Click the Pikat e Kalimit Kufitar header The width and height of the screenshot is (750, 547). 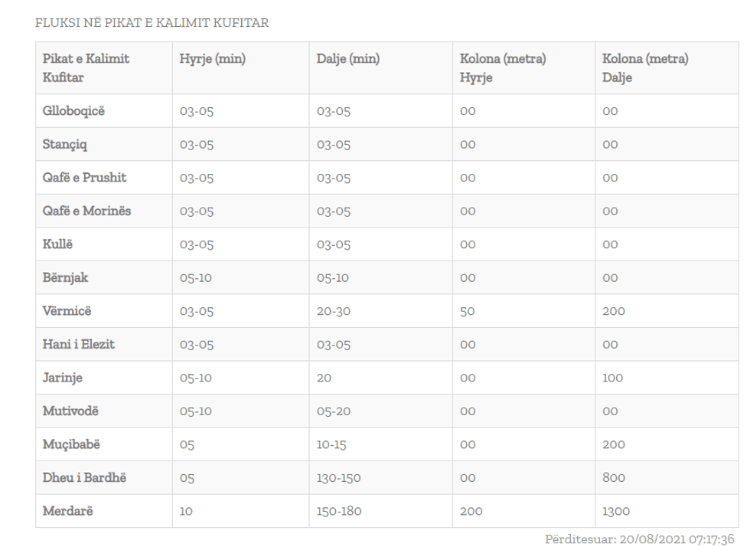(86, 68)
